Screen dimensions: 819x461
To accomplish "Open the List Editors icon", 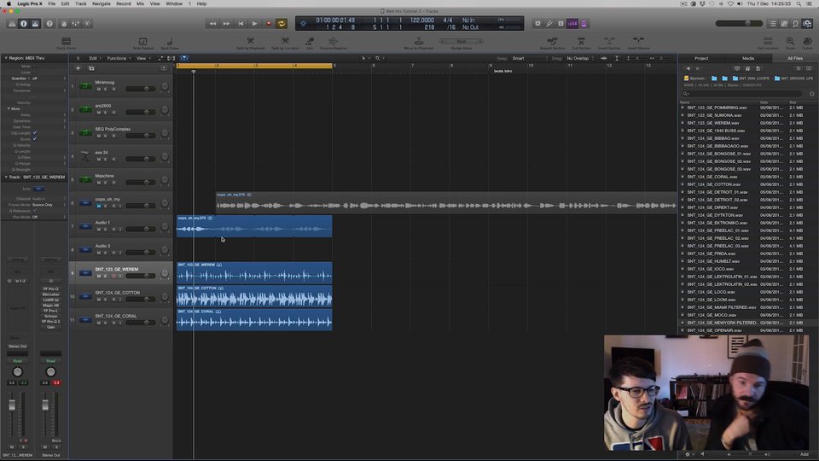I will (773, 24).
